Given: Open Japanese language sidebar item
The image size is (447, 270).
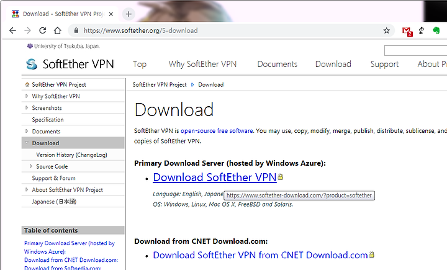Looking at the screenshot, I should point(54,202).
